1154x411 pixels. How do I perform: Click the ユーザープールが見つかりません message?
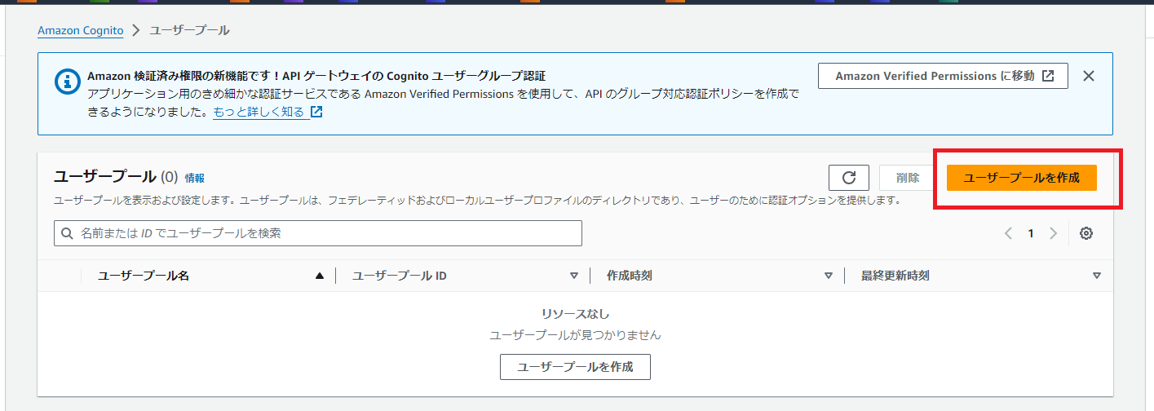[x=575, y=335]
